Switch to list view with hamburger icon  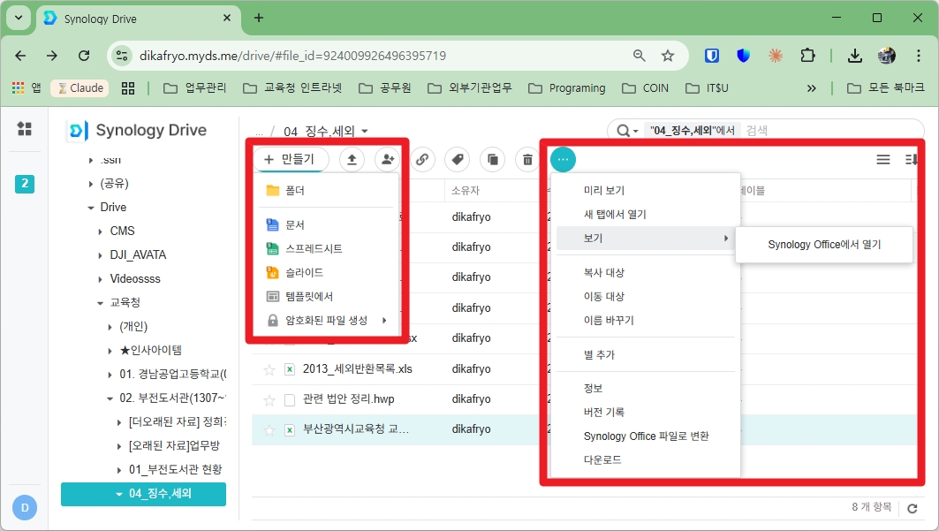pos(882,159)
